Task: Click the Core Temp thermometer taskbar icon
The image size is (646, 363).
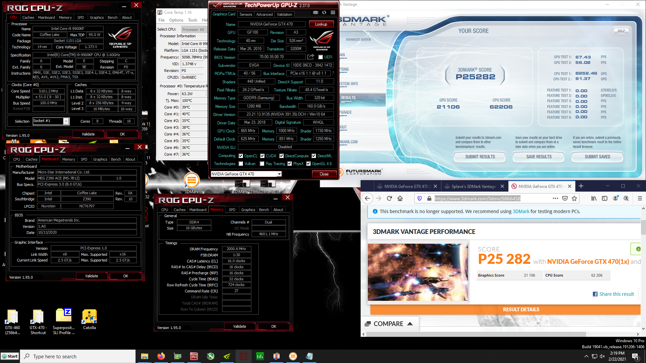Action: point(277,356)
